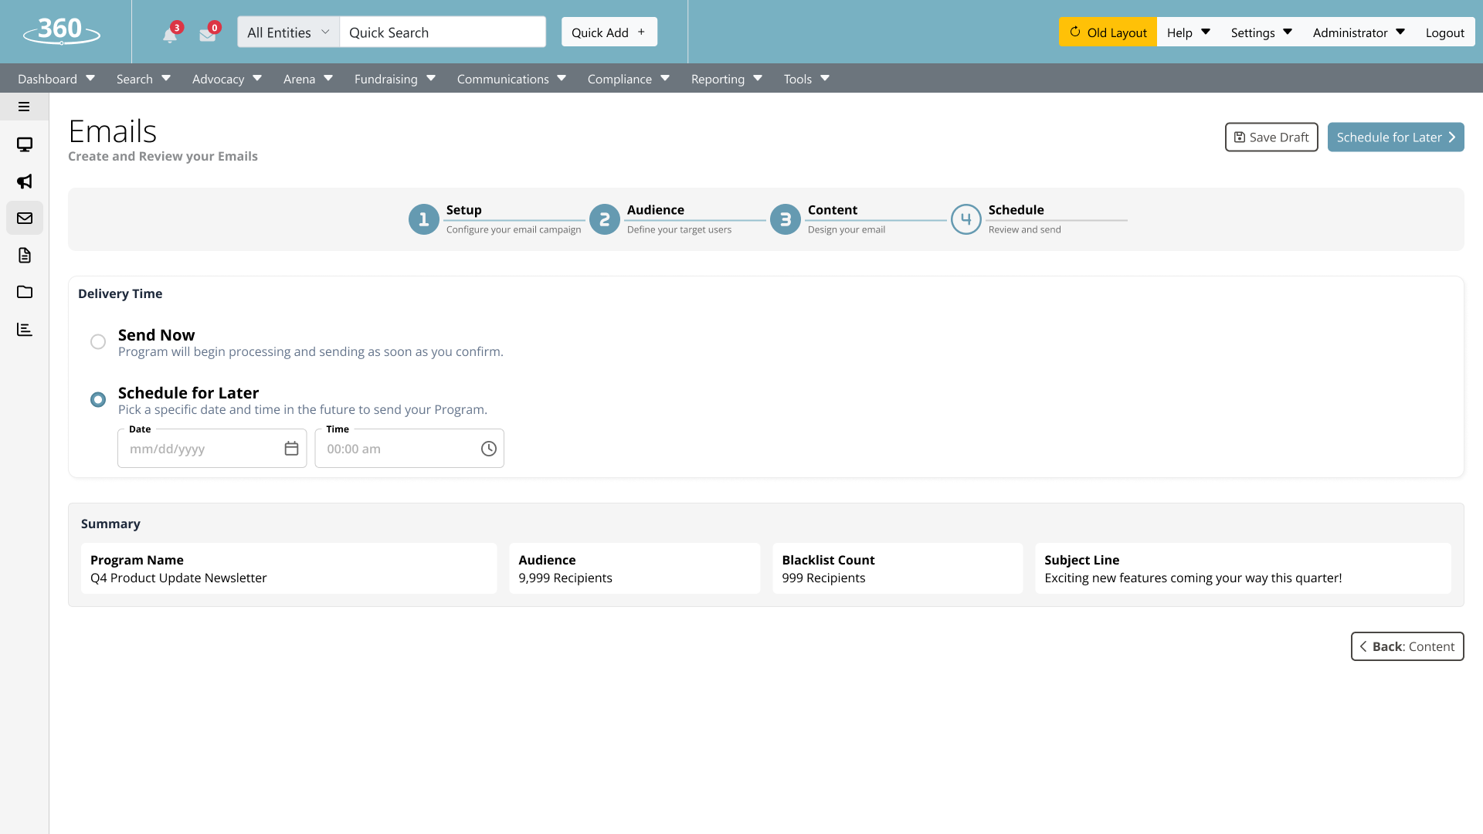
Task: Open the Compliance navigation menu
Action: 629,79
